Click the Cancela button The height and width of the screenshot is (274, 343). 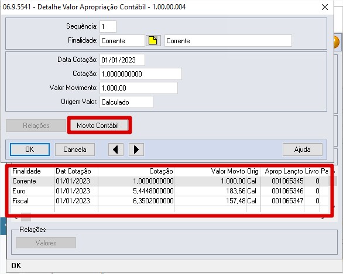75,150
